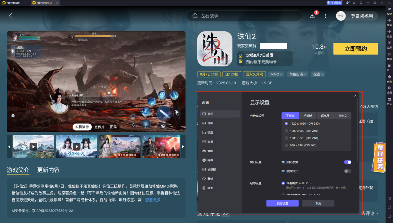393x223 pixels.
Task: Open 快捷键 settings section
Action: click(220, 170)
